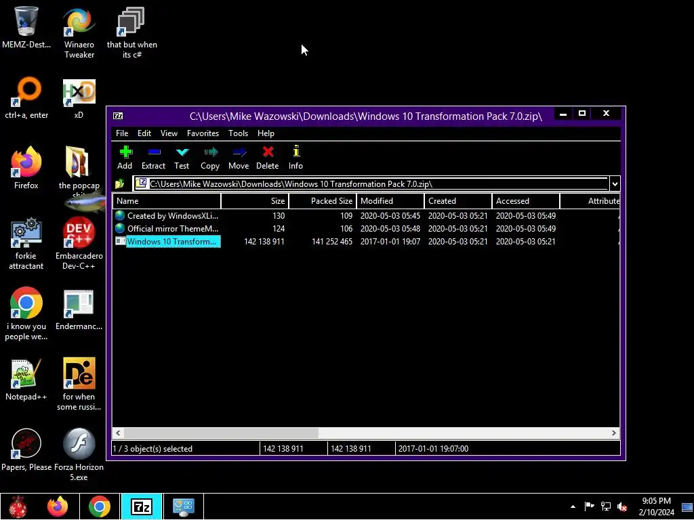Viewport: 694px width, 520px height.
Task: Open the 'for when some russi...' shortcut
Action: (79, 385)
